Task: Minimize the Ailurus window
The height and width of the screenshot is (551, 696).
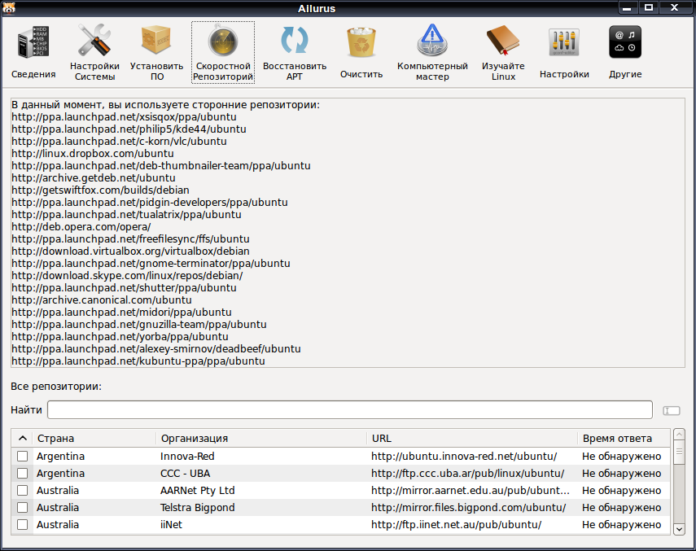Action: [x=628, y=7]
